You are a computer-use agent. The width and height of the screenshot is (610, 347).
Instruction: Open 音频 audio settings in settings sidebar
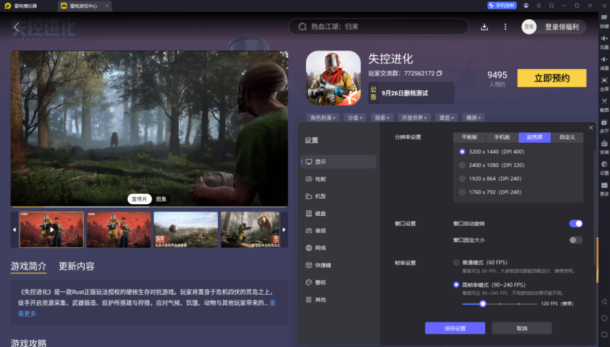pyautogui.click(x=320, y=230)
